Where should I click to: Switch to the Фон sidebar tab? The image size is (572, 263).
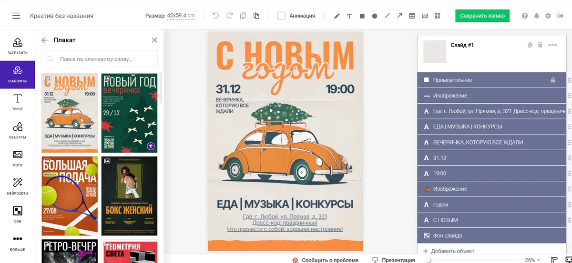[x=18, y=214]
